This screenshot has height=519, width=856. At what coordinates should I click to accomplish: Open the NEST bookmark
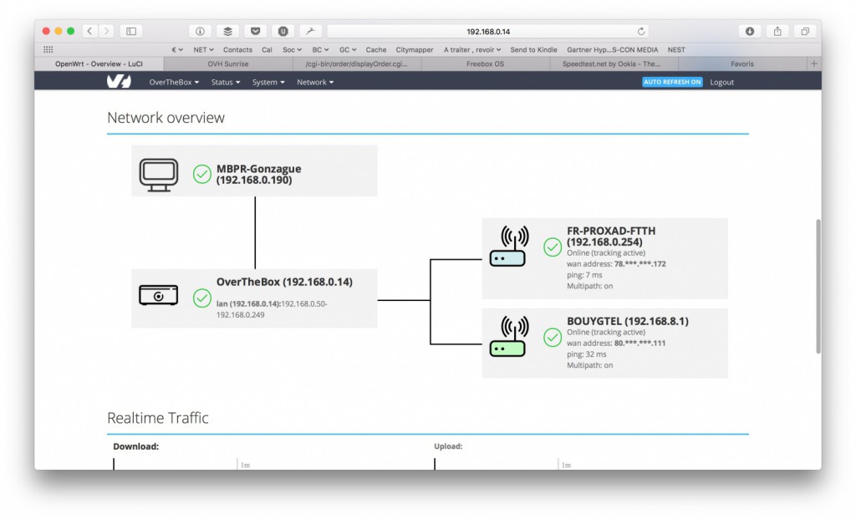(x=675, y=49)
